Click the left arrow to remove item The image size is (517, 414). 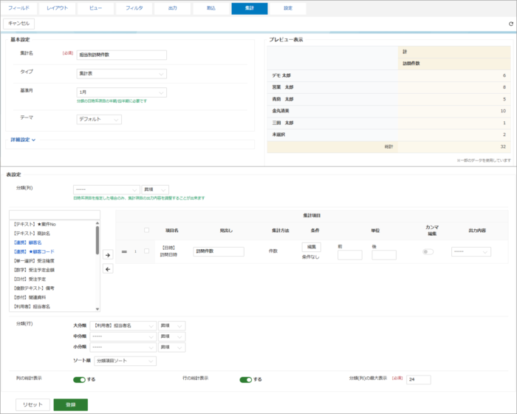108,269
